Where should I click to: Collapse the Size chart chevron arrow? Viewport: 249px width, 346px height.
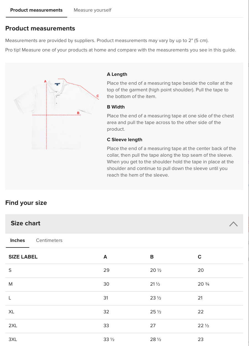pyautogui.click(x=233, y=224)
